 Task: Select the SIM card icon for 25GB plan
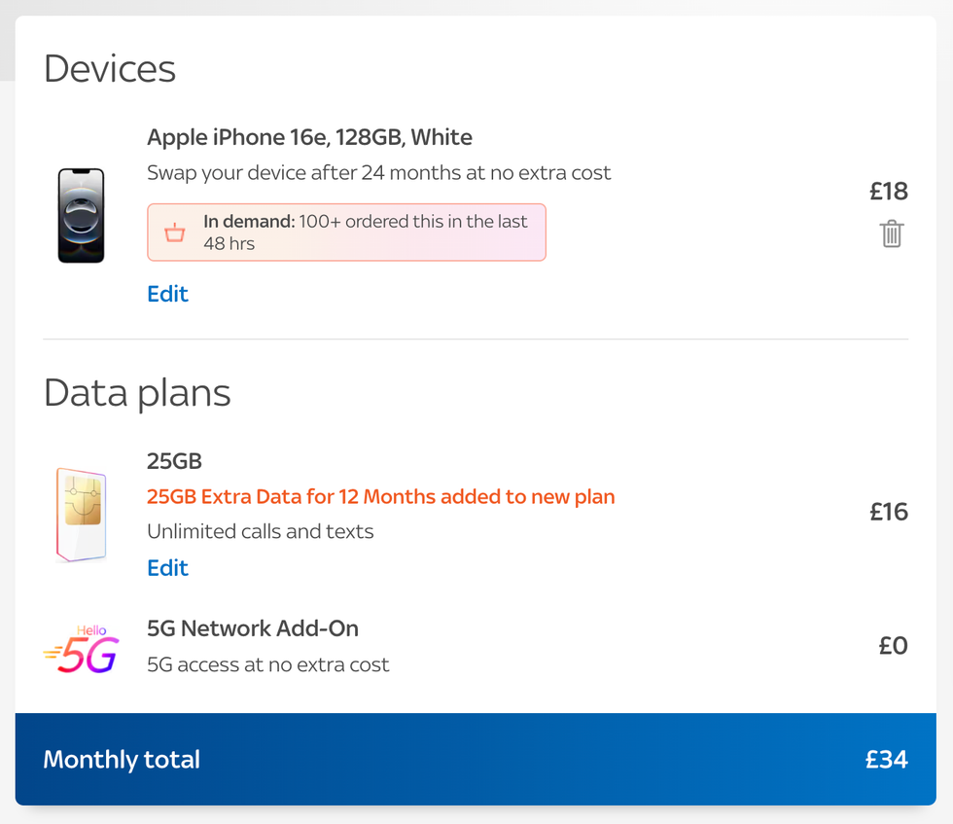click(x=82, y=514)
